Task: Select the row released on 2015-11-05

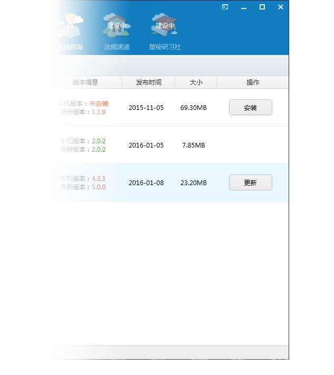Action: [146, 108]
